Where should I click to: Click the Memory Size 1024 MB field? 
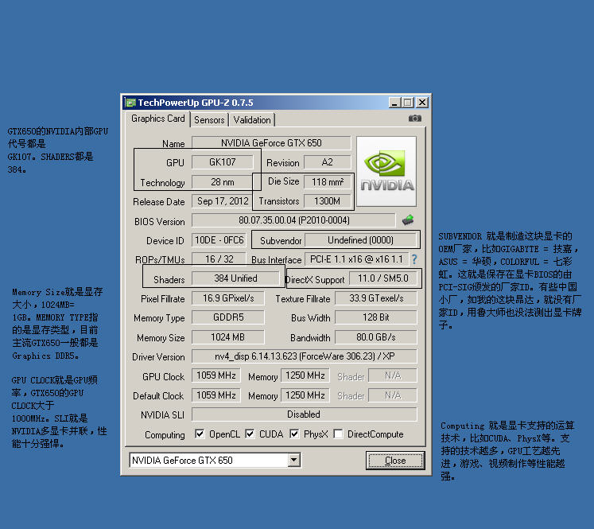point(228,336)
